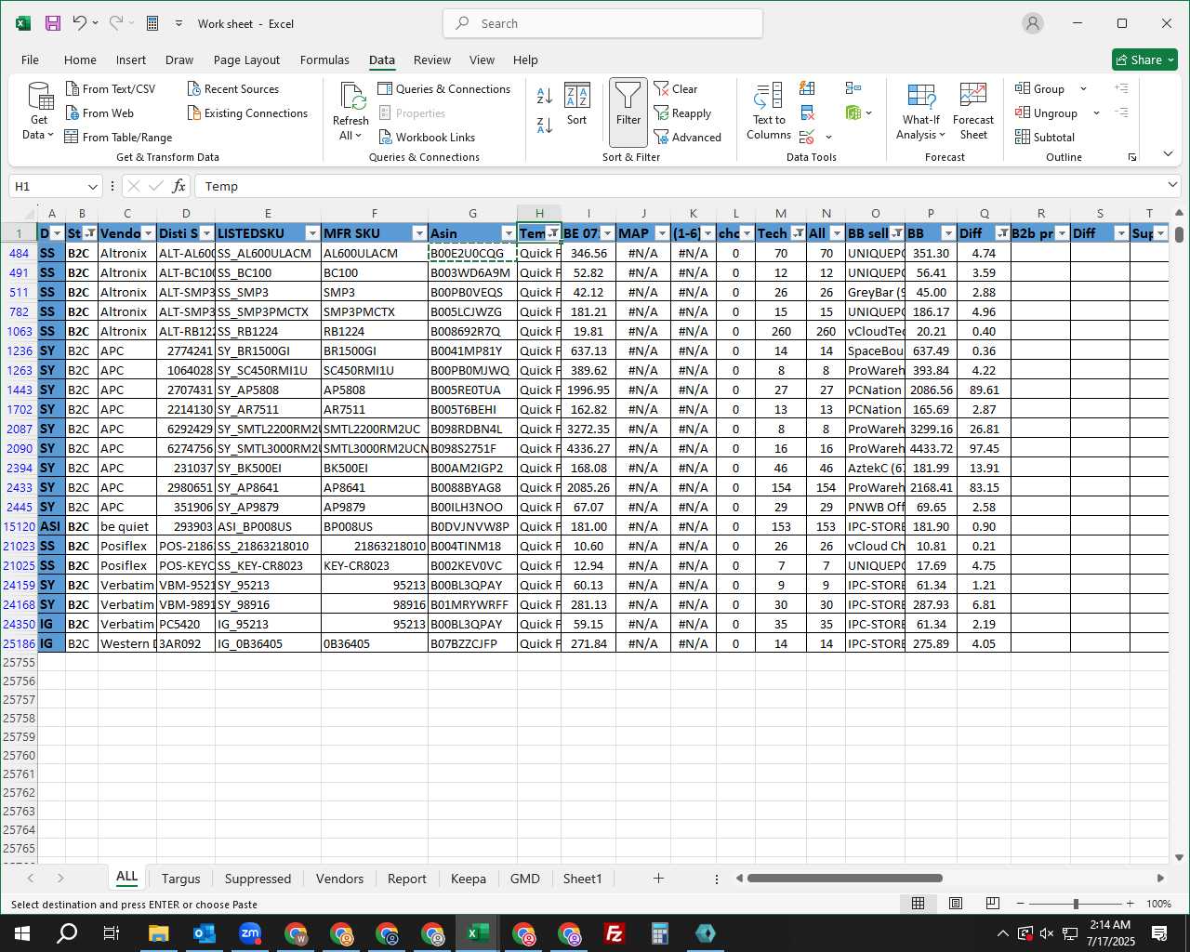Open the Group dropdown arrow
The image size is (1190, 952).
(x=1083, y=89)
